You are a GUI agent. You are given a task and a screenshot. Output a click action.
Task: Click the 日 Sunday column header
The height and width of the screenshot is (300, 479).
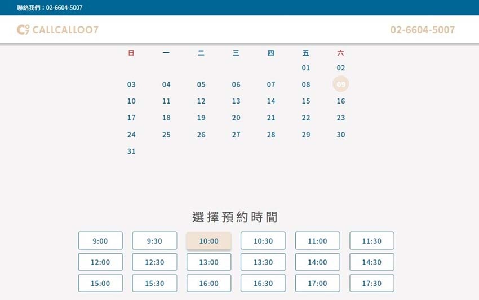(131, 53)
